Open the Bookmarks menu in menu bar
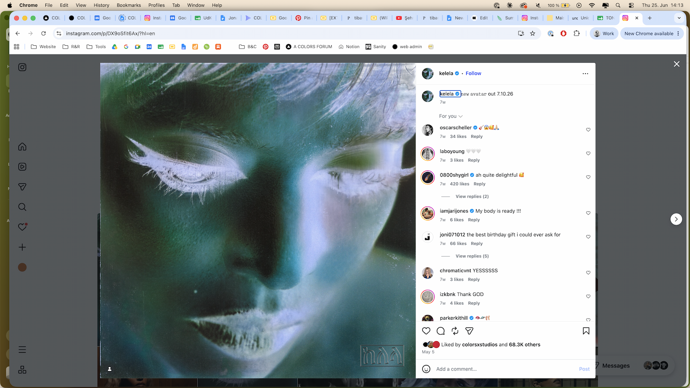This screenshot has height=388, width=690. [129, 5]
